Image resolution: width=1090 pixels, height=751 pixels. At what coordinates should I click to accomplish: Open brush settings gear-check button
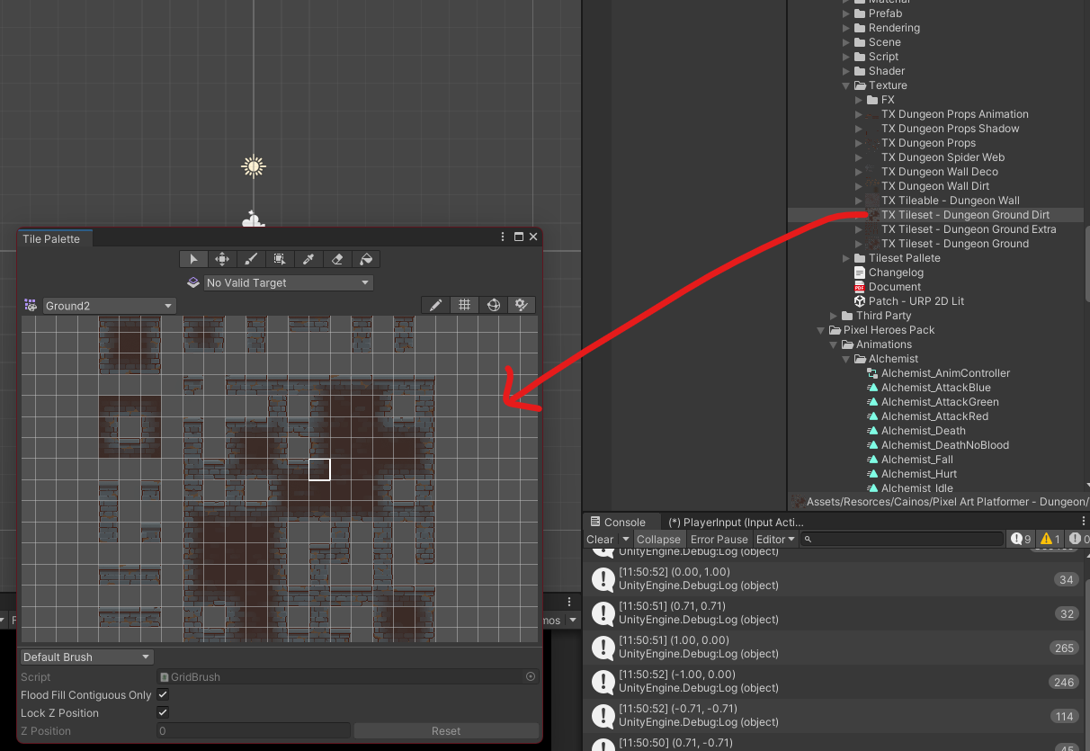point(522,305)
